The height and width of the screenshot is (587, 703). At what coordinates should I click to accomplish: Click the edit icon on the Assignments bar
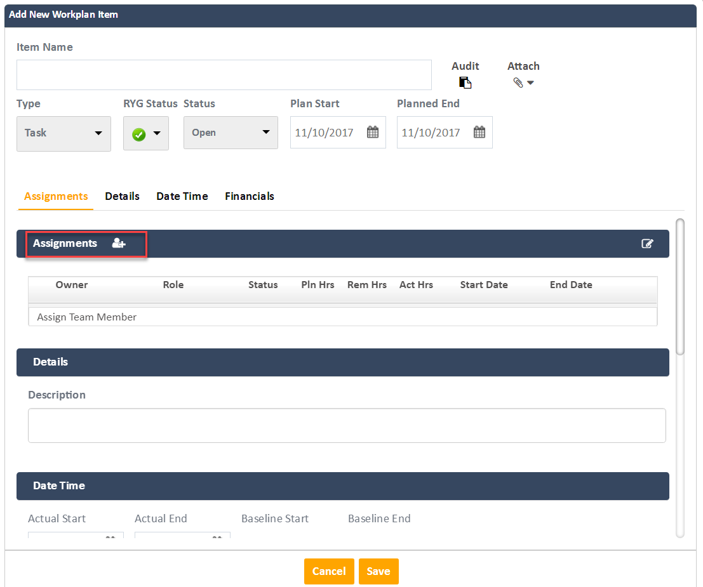pyautogui.click(x=648, y=244)
